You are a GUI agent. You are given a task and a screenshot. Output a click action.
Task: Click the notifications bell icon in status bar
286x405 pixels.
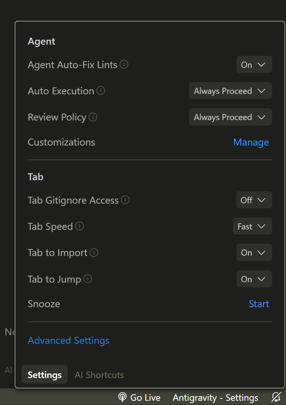[x=276, y=397]
